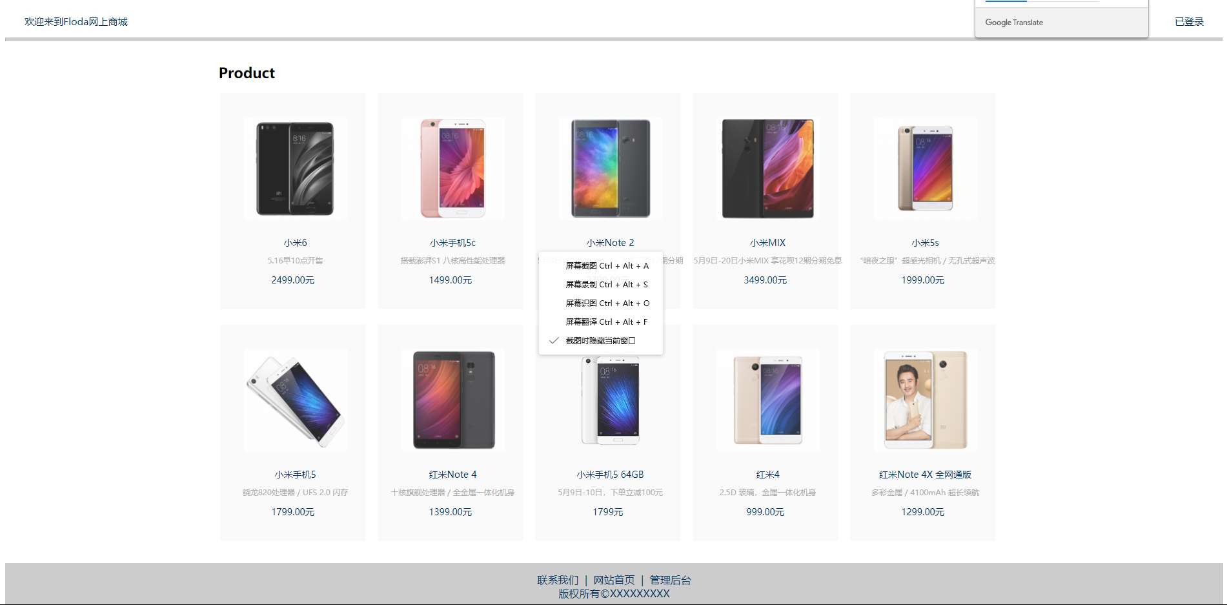
Task: Click the 已登录 status link
Action: [x=1189, y=22]
